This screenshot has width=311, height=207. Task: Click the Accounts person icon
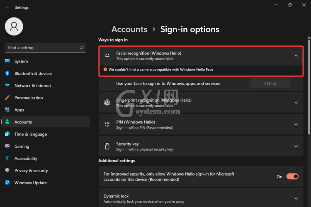click(x=7, y=122)
